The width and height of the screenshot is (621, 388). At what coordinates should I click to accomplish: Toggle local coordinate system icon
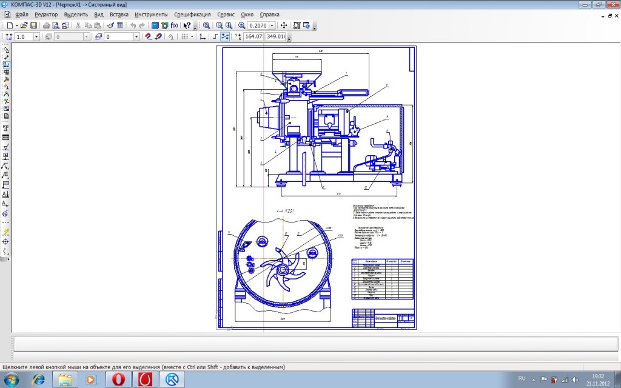pos(203,36)
